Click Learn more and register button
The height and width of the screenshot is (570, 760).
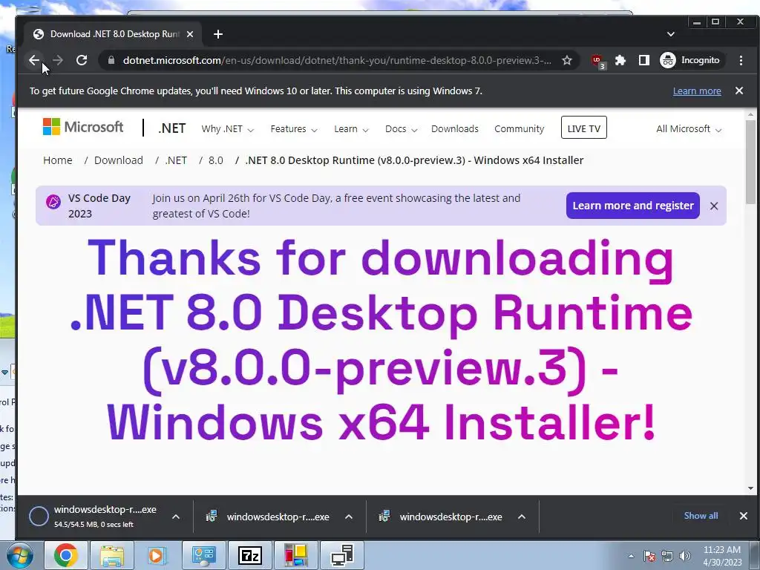tap(632, 206)
